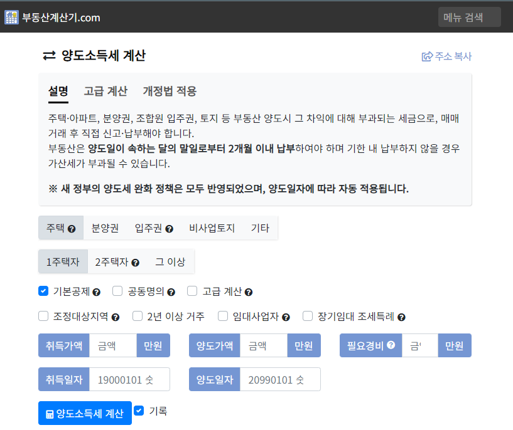Click the help icon beside 기본공제
Image resolution: width=513 pixels, height=430 pixels.
(97, 292)
